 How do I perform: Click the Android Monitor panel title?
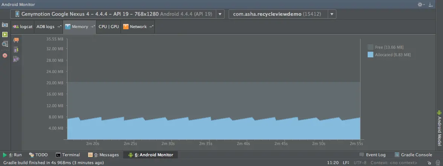click(18, 4)
